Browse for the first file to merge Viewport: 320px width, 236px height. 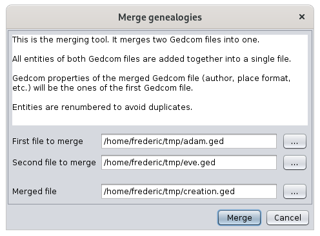tap(295, 141)
